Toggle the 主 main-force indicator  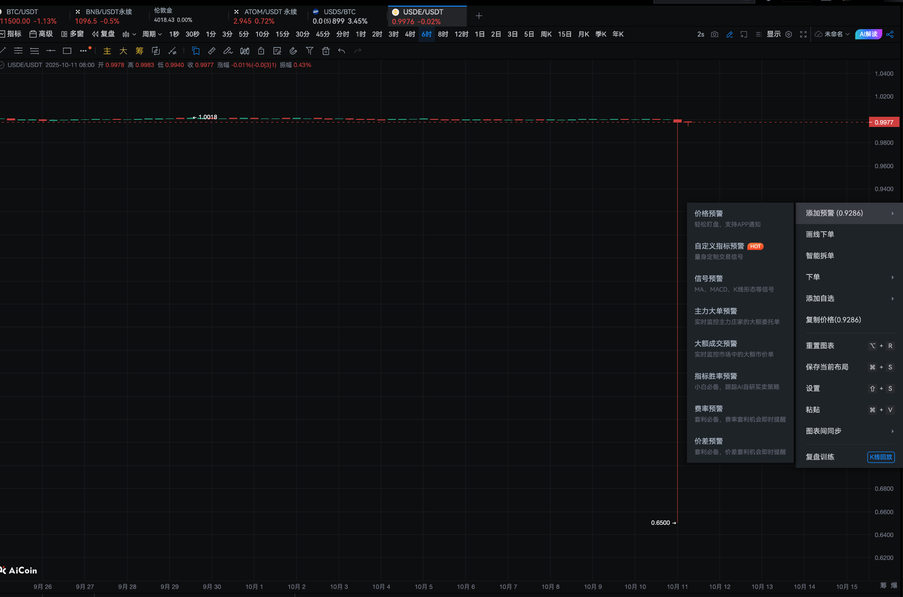click(x=107, y=51)
